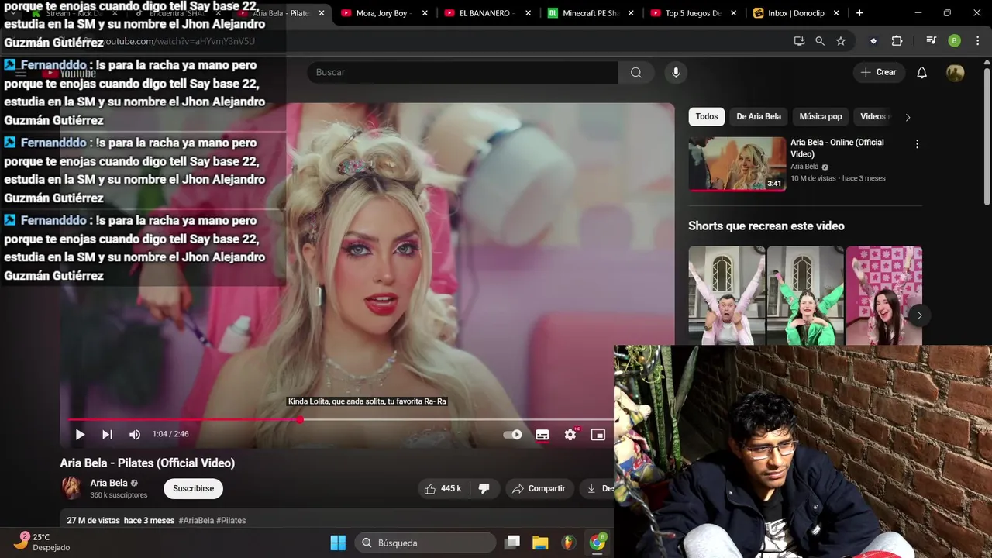Select the Música pop filter chip
This screenshot has height=558, width=992.
[821, 116]
